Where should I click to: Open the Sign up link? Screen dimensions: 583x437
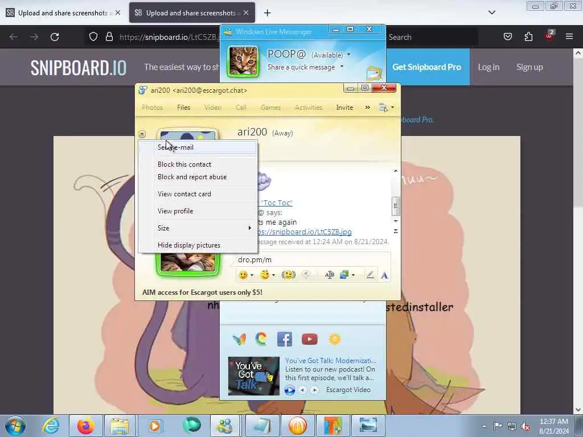[x=529, y=67]
